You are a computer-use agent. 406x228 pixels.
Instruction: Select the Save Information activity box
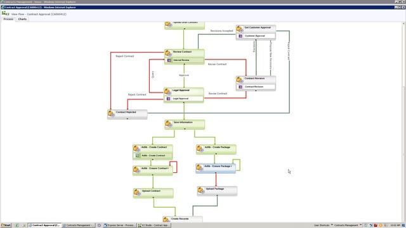pos(185,124)
